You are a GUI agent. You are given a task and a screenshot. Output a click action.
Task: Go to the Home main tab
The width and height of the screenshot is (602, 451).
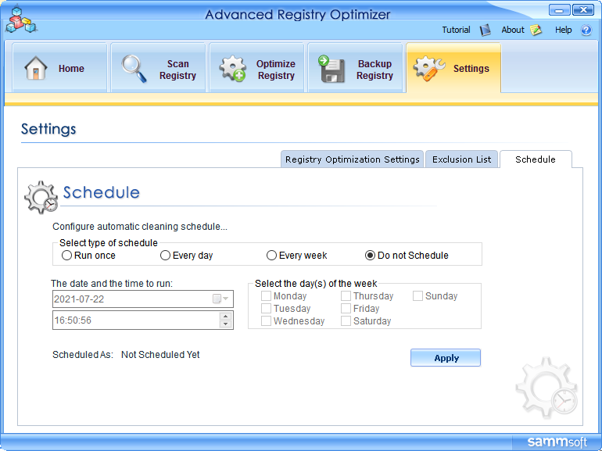tap(59, 68)
